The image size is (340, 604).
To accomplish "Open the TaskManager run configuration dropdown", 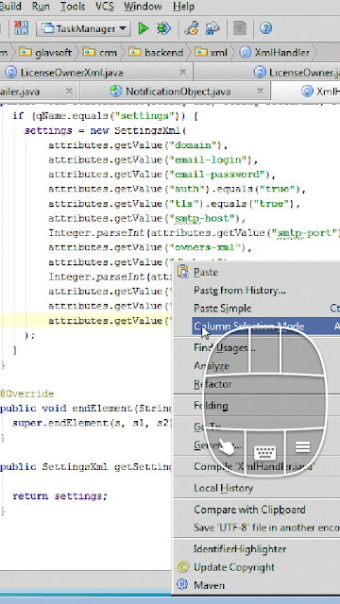I will pyautogui.click(x=84, y=28).
